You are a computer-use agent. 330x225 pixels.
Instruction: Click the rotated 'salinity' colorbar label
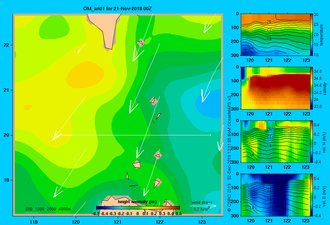324,89
